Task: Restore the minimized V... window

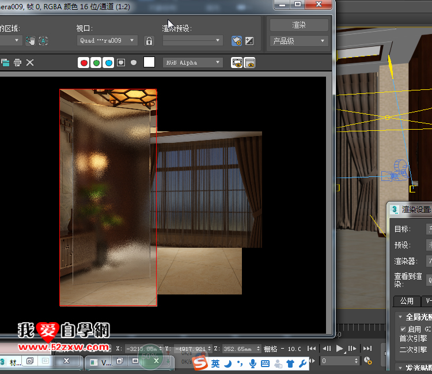Action: click(x=120, y=361)
